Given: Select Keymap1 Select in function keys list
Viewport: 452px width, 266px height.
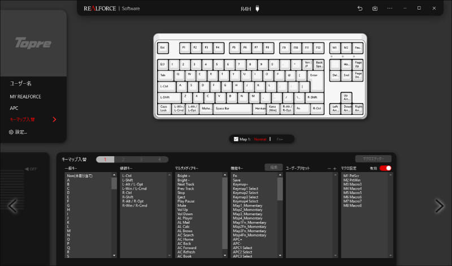Looking at the screenshot, I should point(245,188).
